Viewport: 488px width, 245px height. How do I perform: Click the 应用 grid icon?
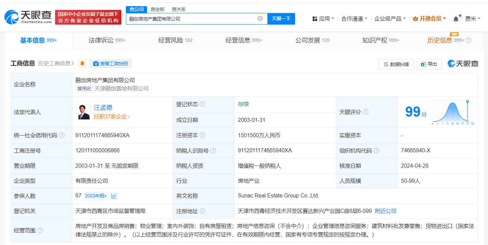(315, 19)
